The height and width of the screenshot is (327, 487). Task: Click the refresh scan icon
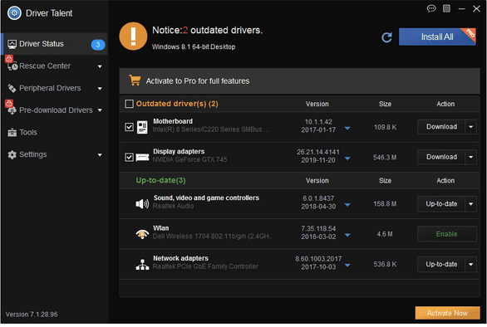[x=386, y=37]
